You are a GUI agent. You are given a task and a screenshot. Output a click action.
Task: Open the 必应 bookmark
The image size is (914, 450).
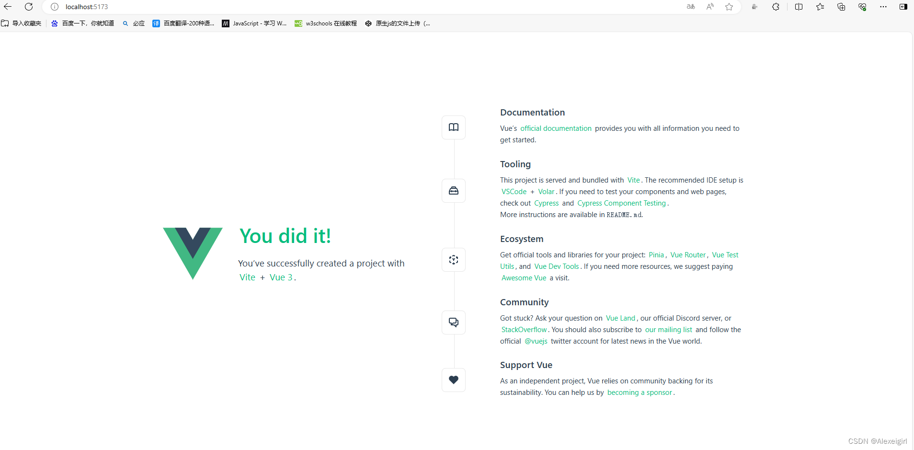tap(134, 23)
